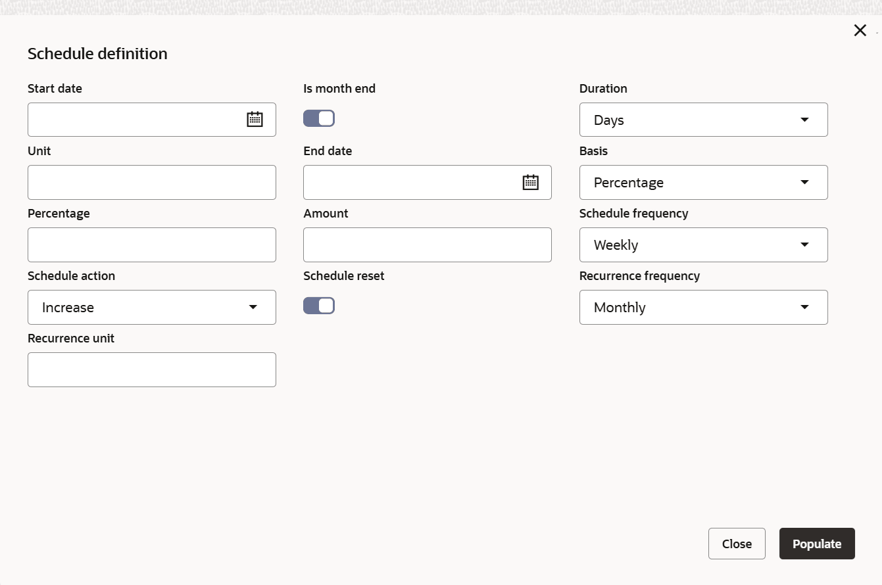Click the Percentage input box
The width and height of the screenshot is (882, 585).
click(151, 245)
